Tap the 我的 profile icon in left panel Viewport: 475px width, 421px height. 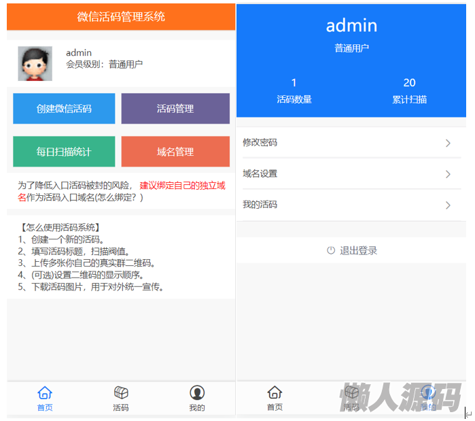tap(197, 392)
